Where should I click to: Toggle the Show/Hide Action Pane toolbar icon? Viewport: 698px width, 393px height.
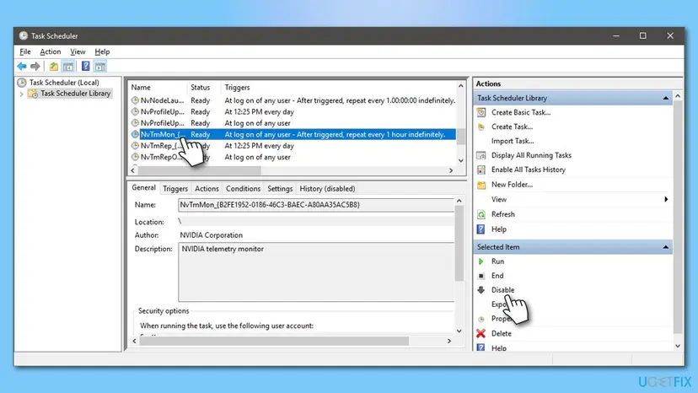[x=100, y=67]
